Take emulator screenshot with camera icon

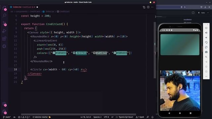click(206, 52)
